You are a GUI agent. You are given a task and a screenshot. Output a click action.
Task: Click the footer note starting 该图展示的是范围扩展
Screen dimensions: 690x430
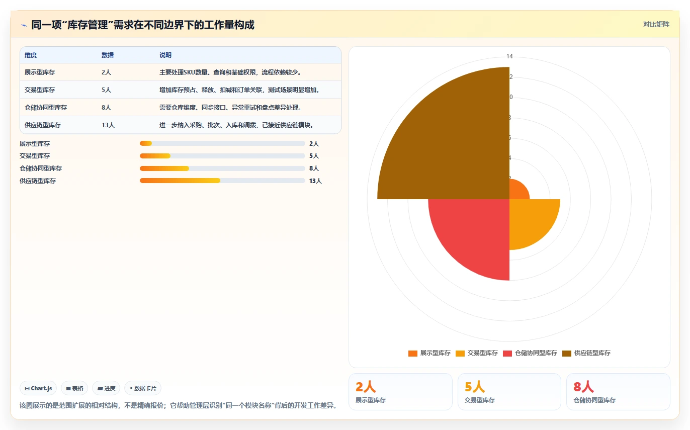(x=178, y=405)
